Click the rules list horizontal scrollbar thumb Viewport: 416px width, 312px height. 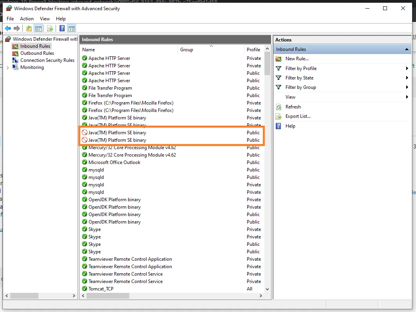coord(108,296)
